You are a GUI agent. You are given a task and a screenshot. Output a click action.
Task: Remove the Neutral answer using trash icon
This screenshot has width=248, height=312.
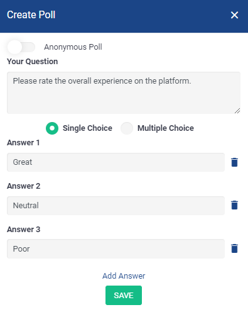pyautogui.click(x=234, y=205)
